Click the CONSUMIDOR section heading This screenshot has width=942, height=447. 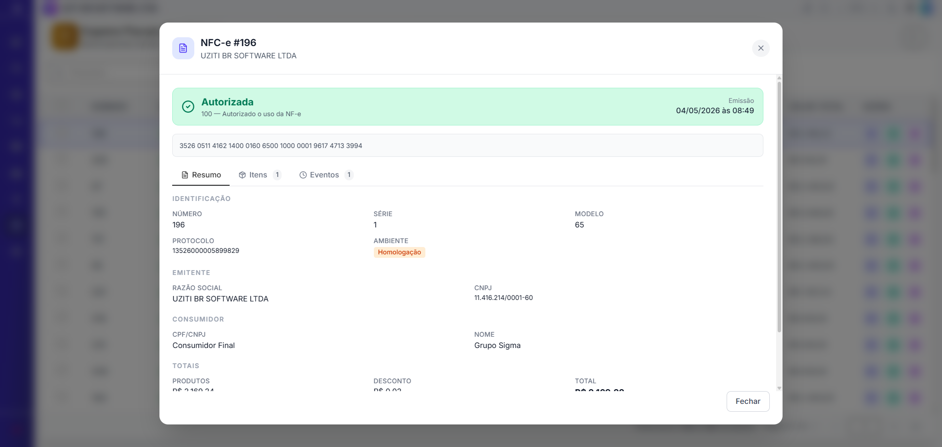click(x=198, y=319)
